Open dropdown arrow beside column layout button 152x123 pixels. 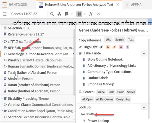pos(85,14)
